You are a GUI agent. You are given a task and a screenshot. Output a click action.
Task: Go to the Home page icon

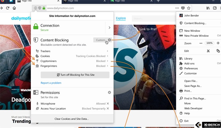click(14, 8)
